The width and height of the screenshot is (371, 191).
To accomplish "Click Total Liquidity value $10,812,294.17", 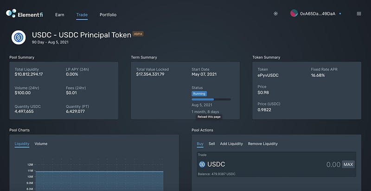I will pyautogui.click(x=29, y=74).
